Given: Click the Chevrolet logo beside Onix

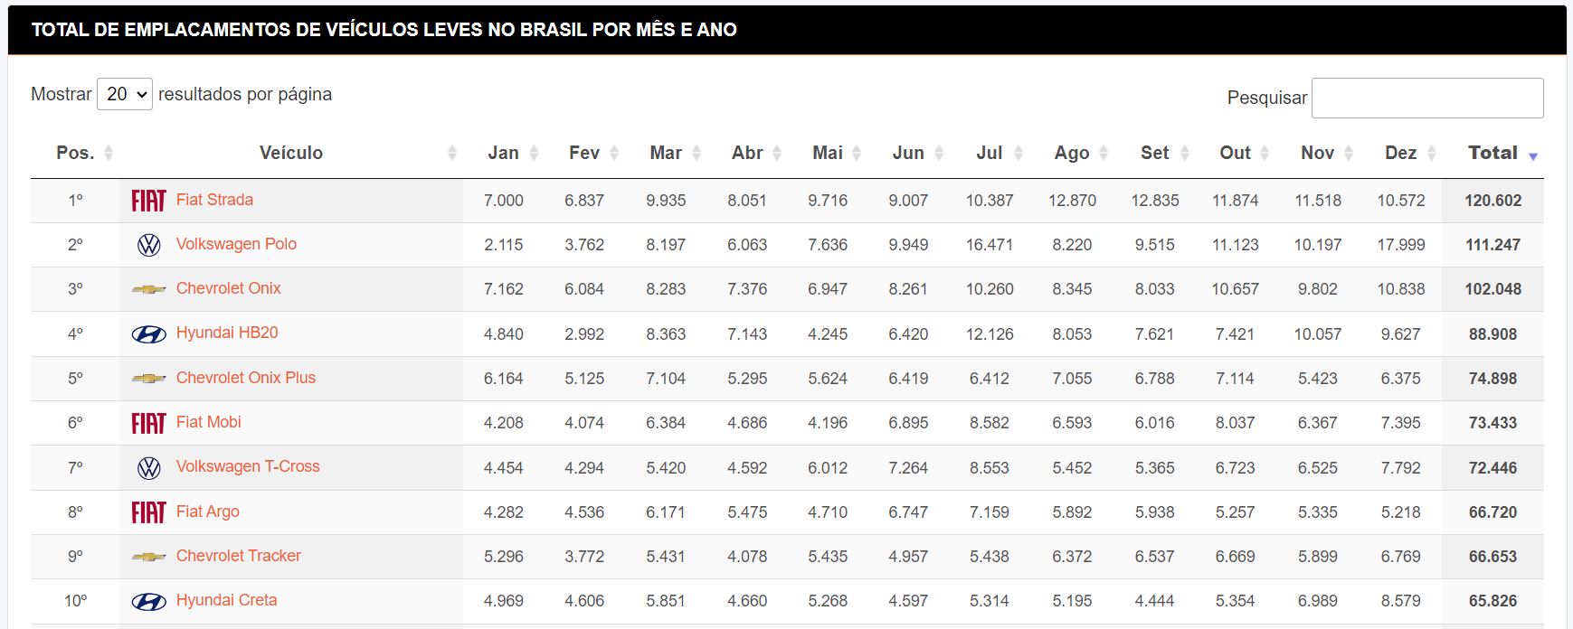Looking at the screenshot, I should (x=148, y=289).
